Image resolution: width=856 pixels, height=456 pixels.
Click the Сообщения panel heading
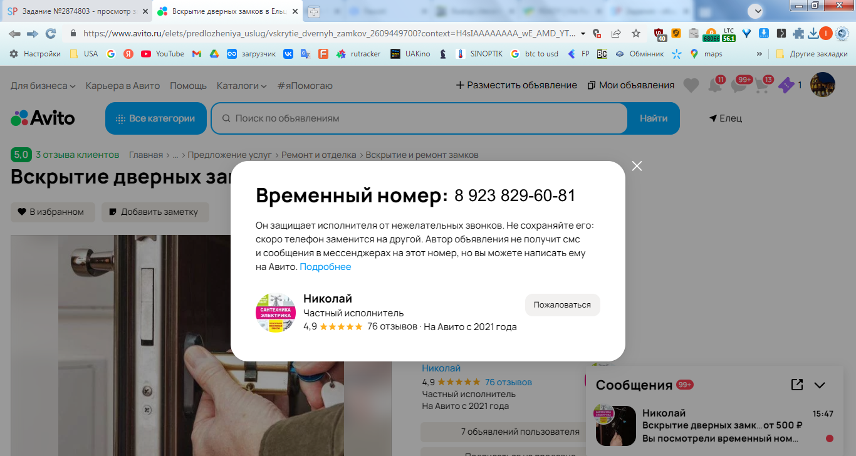click(x=634, y=385)
